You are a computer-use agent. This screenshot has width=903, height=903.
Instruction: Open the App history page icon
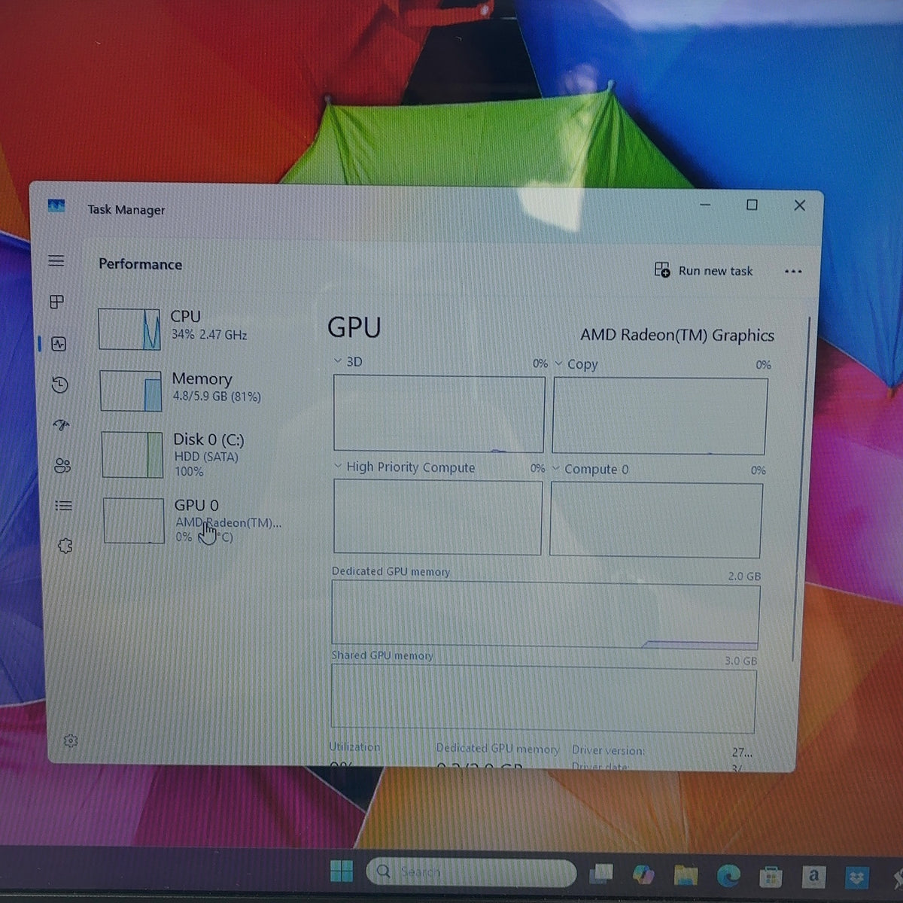click(x=60, y=385)
